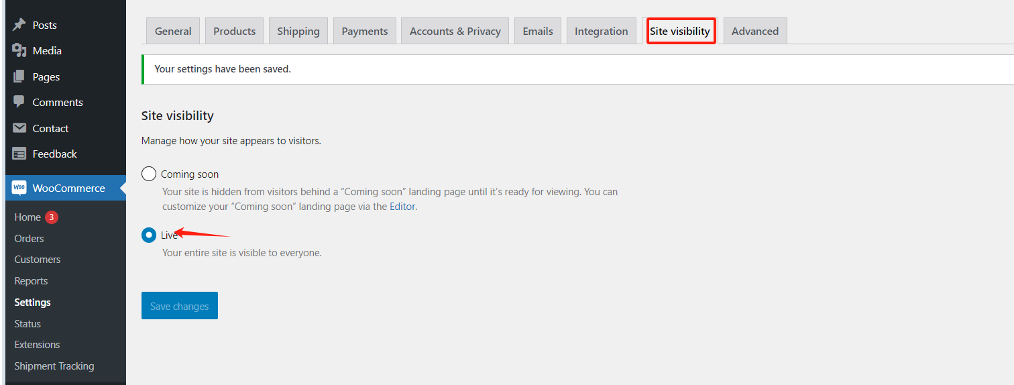Viewport: 1014px width, 385px height.
Task: Click the Feedback form icon
Action: (19, 154)
